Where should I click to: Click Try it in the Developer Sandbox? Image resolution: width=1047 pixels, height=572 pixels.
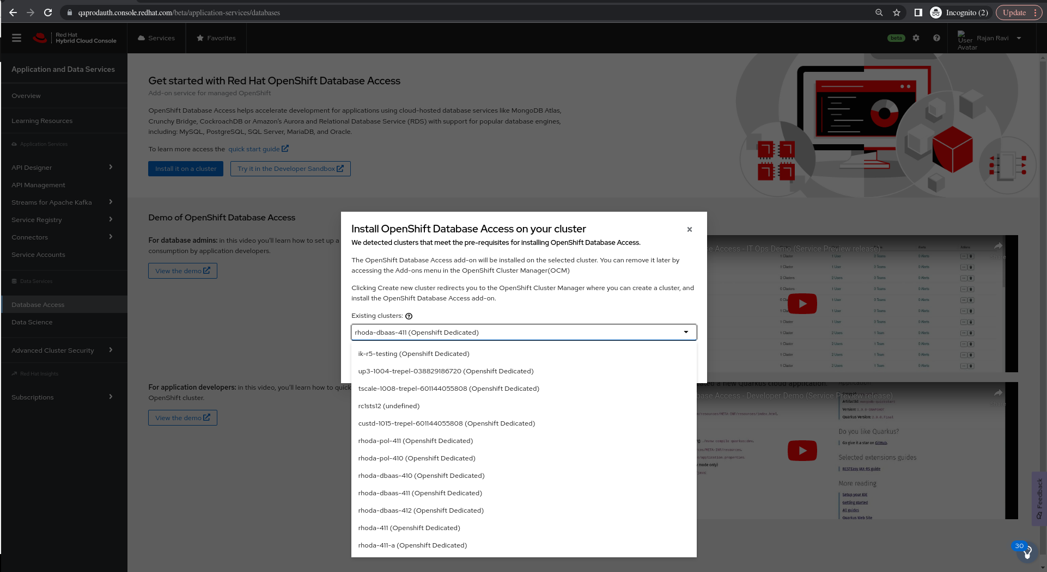pos(290,169)
